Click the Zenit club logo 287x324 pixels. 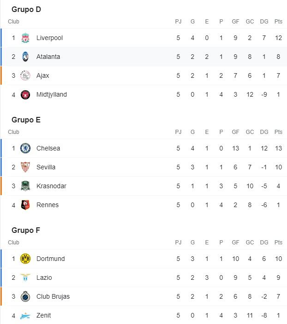25,316
